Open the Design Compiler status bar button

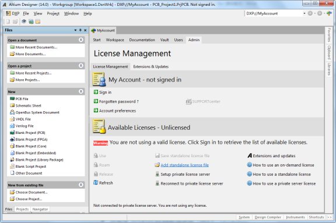[x=268, y=217]
